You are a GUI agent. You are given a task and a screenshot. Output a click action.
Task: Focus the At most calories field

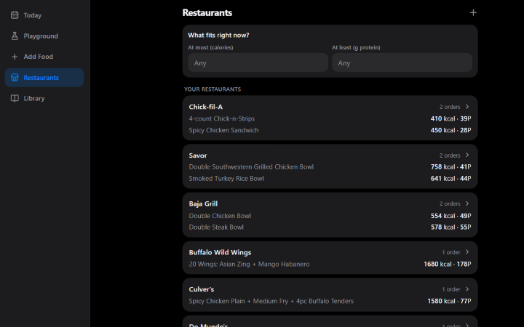[x=258, y=62]
